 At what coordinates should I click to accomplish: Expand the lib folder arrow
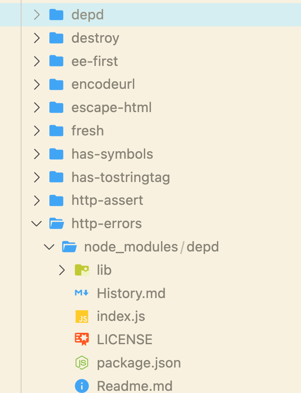click(62, 270)
